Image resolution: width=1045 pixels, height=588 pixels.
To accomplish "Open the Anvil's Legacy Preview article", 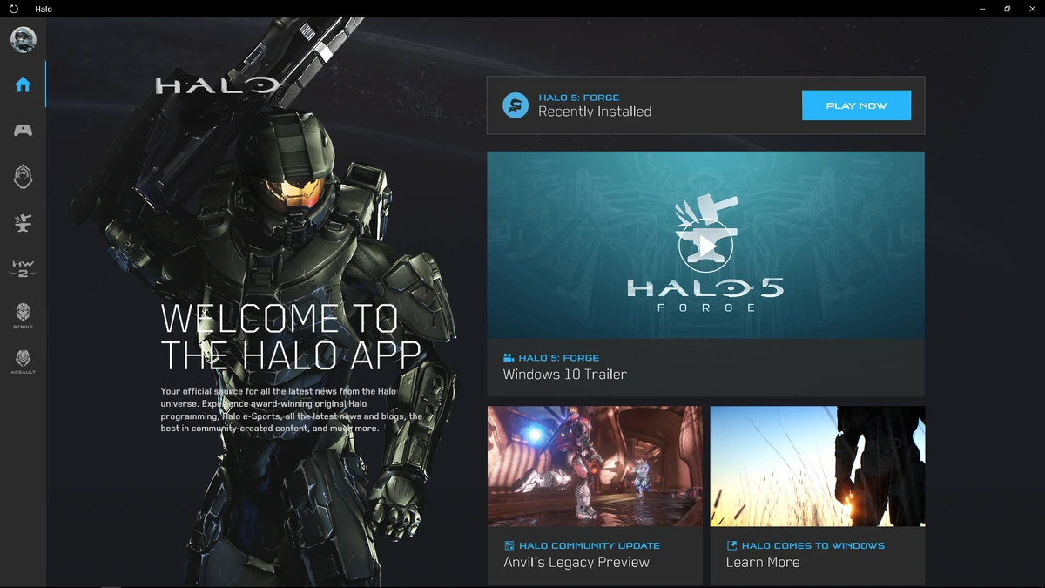I will pos(576,562).
